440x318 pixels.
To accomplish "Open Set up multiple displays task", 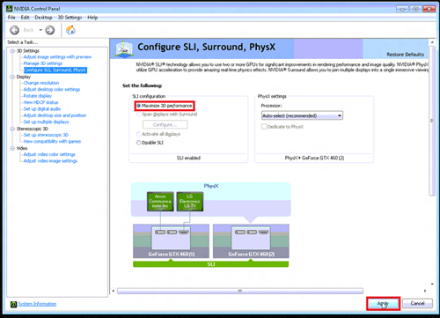I will [x=46, y=122].
